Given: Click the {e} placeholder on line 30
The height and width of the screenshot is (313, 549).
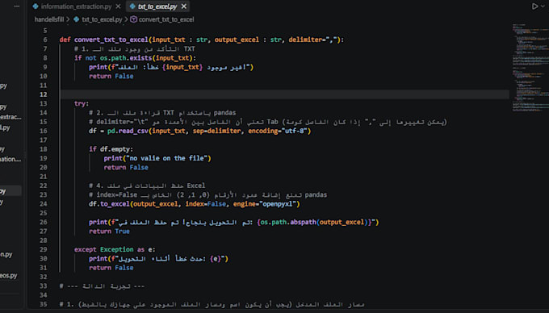Looking at the screenshot, I should [216, 259].
